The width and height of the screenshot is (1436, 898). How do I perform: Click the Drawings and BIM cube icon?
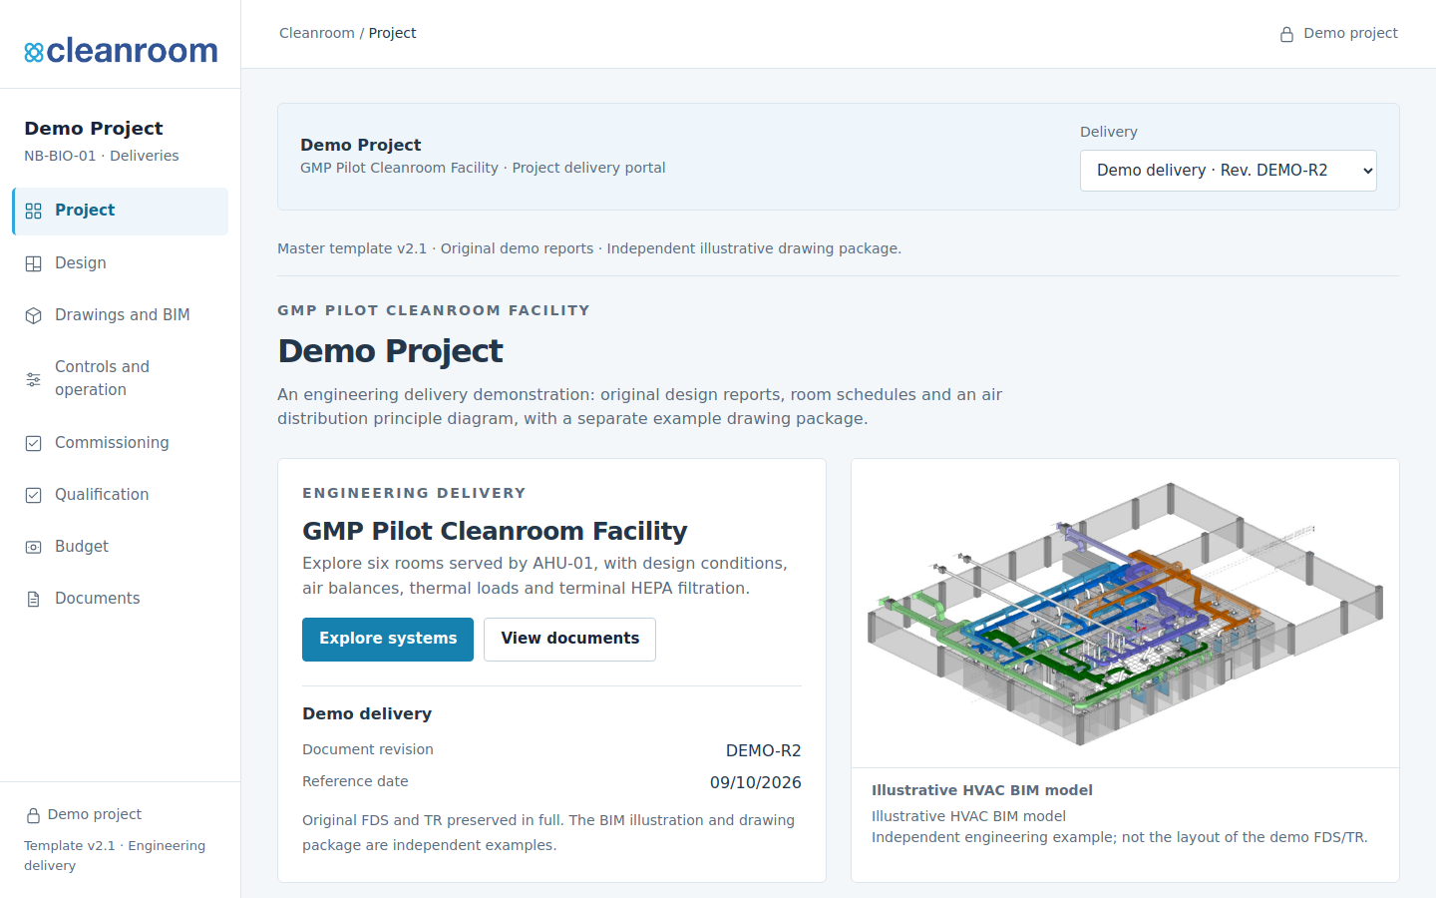click(34, 315)
